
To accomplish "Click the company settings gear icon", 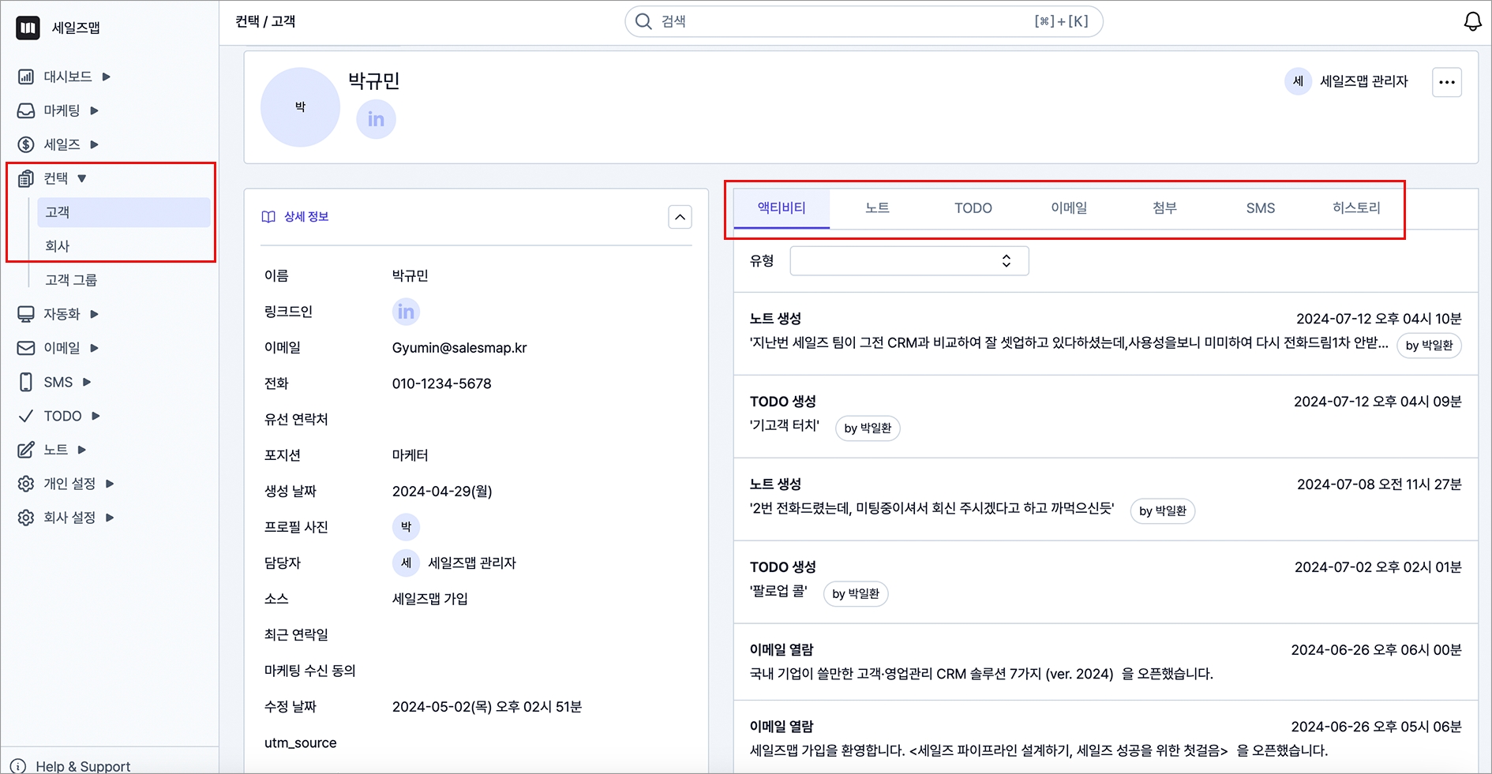I will (x=26, y=518).
